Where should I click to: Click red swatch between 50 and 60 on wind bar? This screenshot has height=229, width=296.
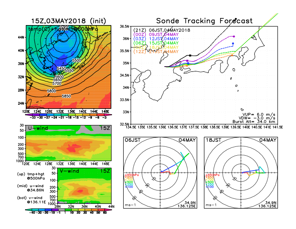coord(101,210)
